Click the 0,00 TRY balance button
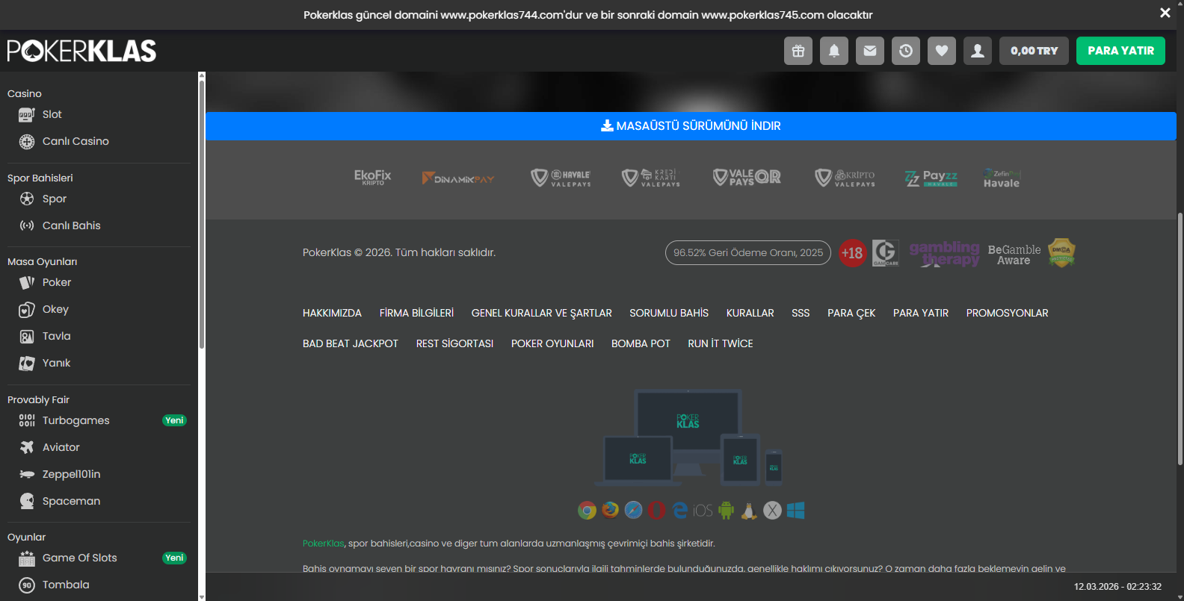The height and width of the screenshot is (601, 1184). pos(1035,51)
